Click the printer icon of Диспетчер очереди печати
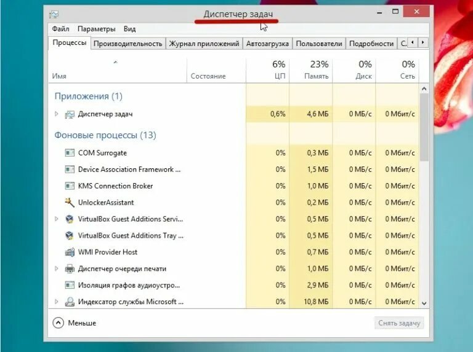 (x=70, y=268)
